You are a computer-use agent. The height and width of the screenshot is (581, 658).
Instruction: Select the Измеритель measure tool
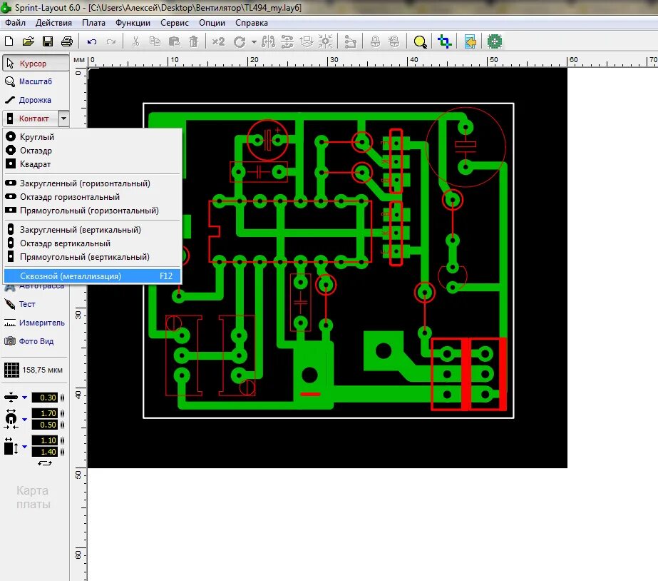pos(36,323)
